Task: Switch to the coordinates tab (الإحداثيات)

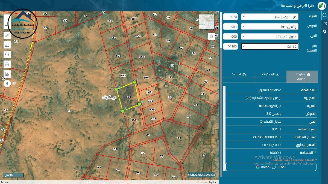Action: click(x=270, y=74)
